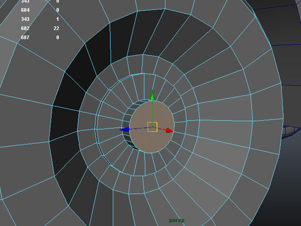Click the heads-up count '684'
This screenshot has height=226, width=301.
coord(25,10)
